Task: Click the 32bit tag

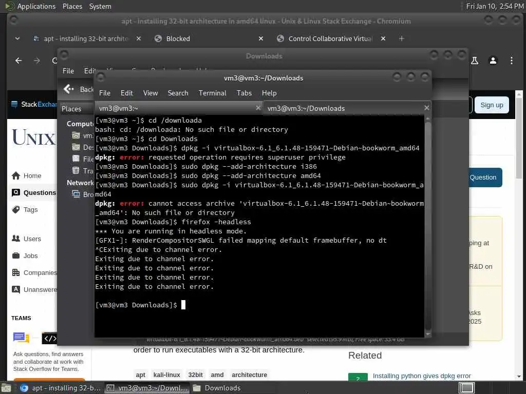Action: click(x=195, y=375)
